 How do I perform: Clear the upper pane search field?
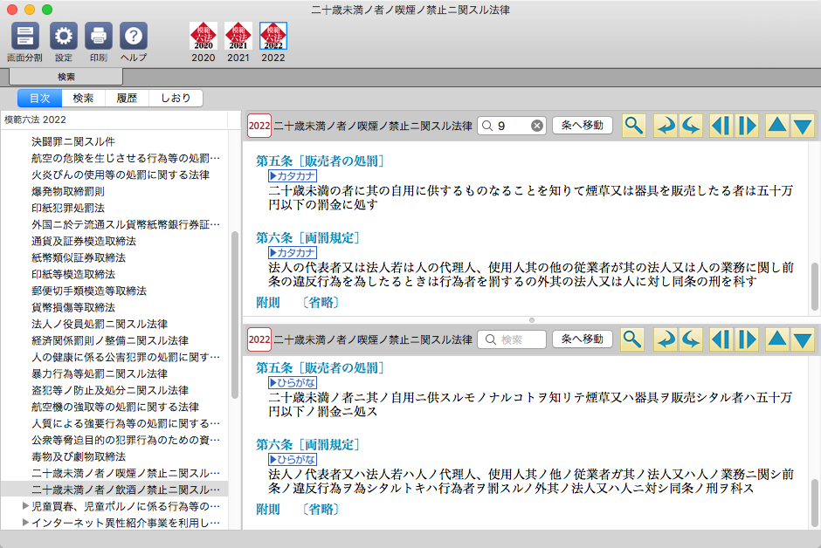click(536, 126)
